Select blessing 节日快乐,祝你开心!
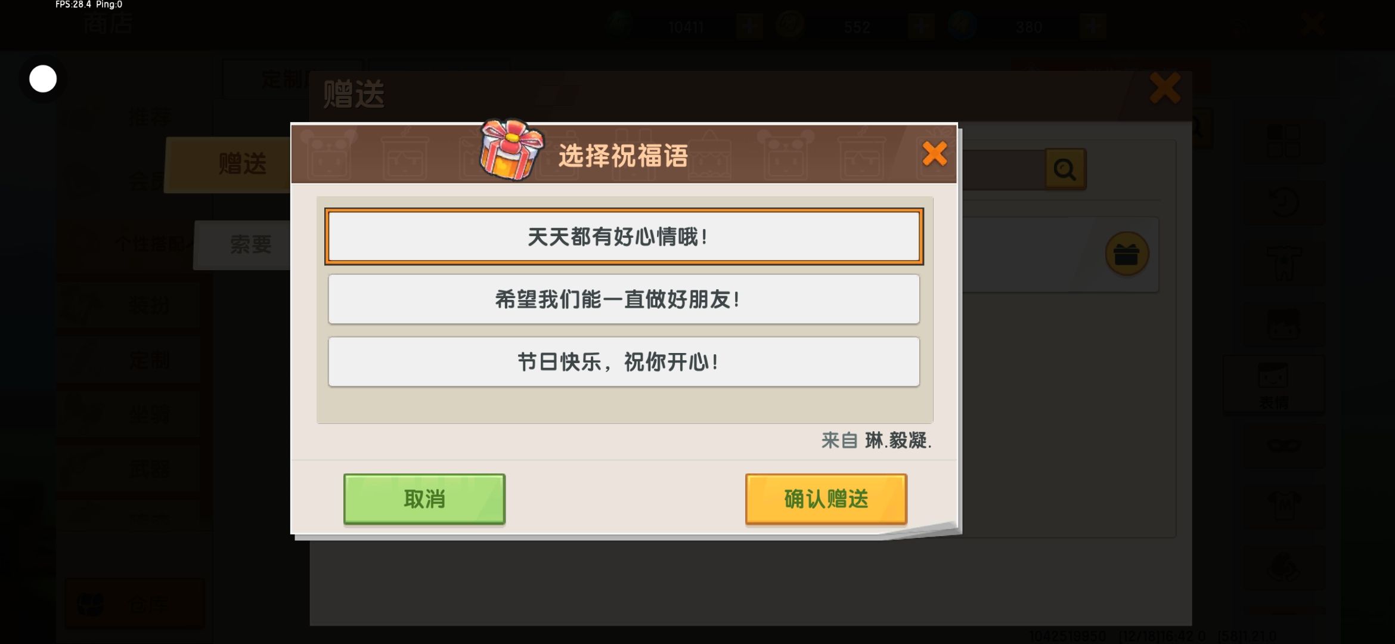 [624, 361]
